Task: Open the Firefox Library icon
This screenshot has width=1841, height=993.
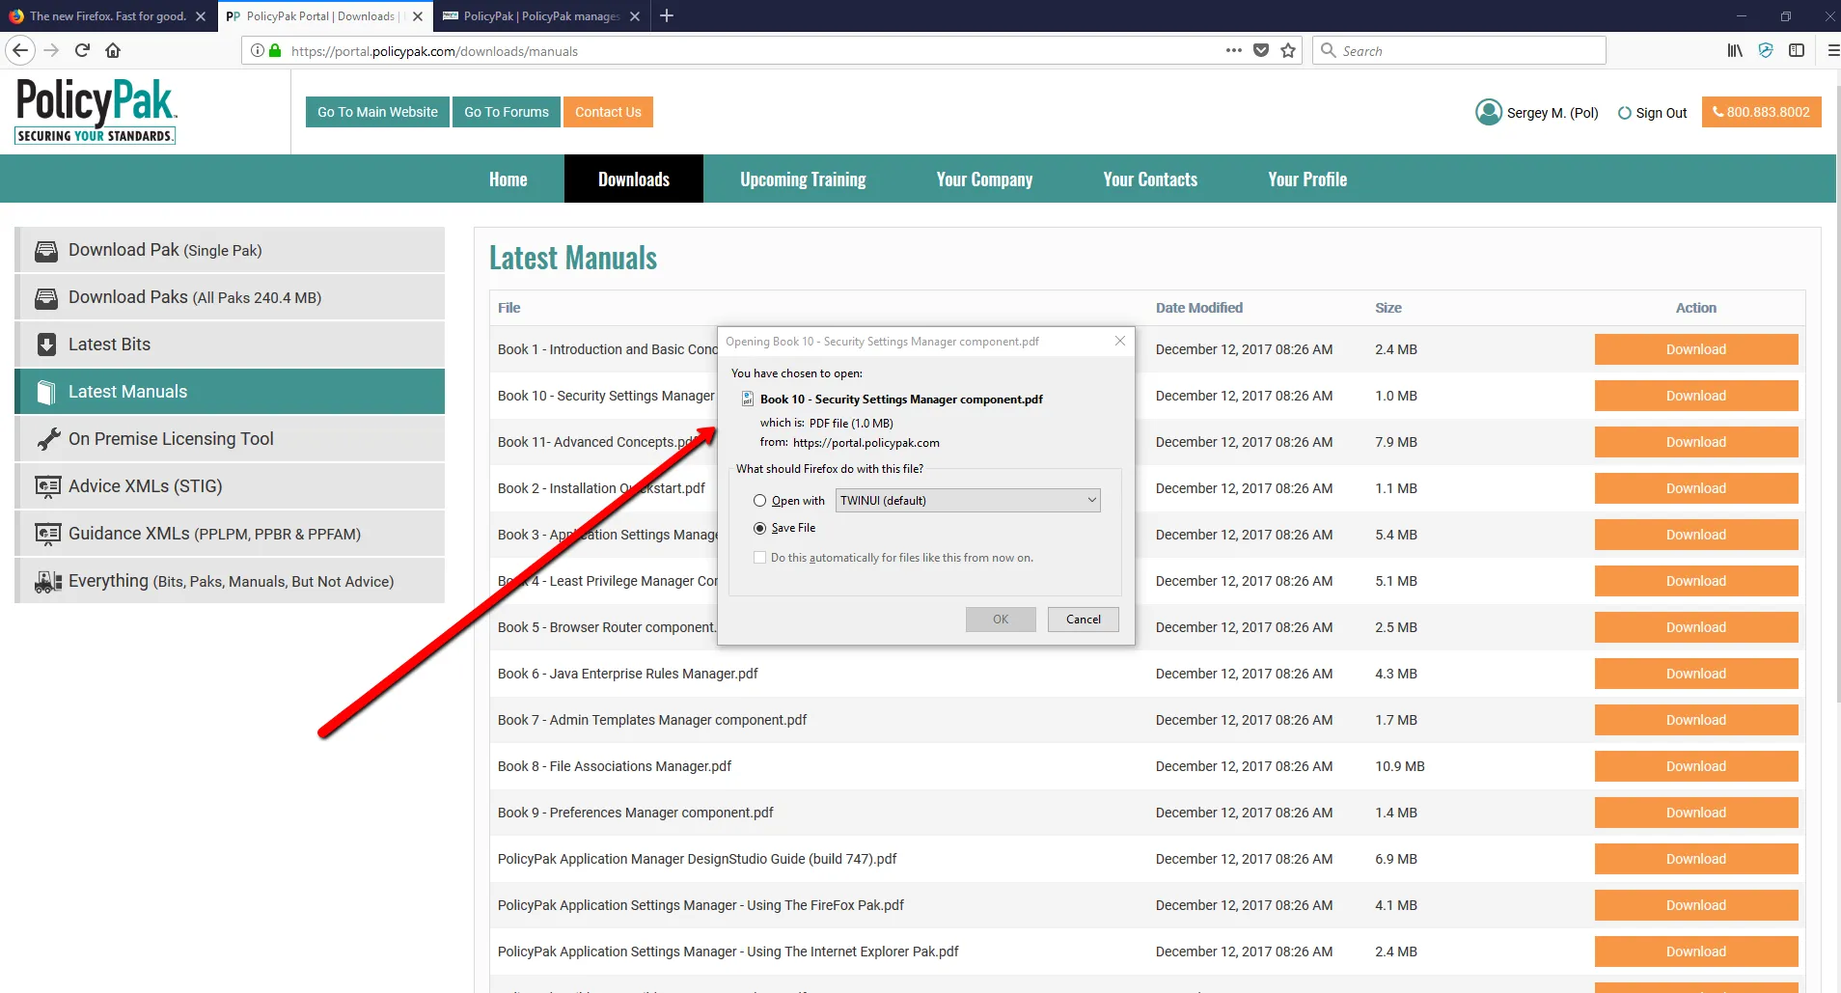Action: pyautogui.click(x=1734, y=50)
